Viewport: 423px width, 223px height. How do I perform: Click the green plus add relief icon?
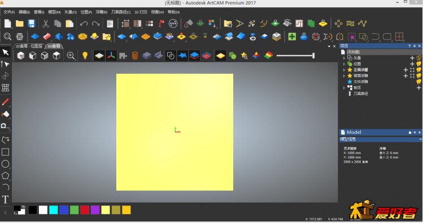(292, 36)
